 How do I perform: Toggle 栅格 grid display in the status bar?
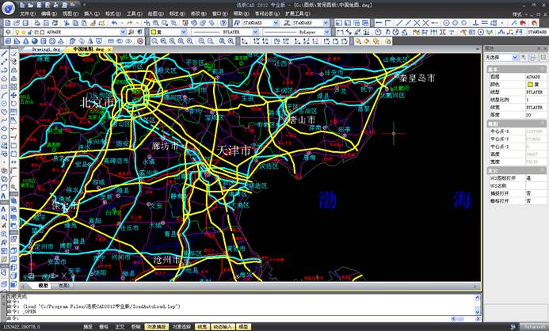tap(104, 326)
